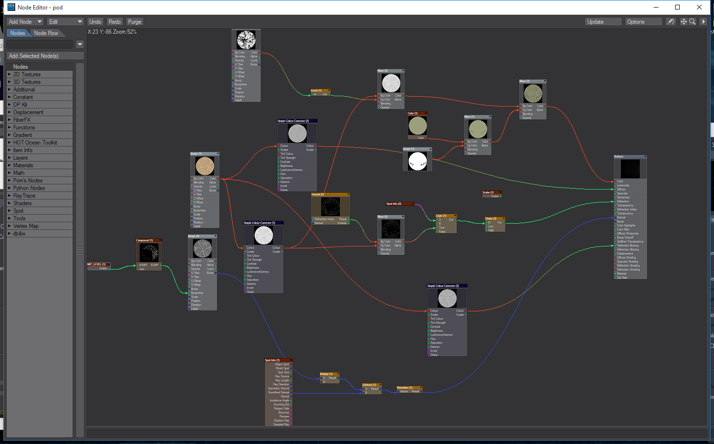Expand the 2D Textures category
This screenshot has height=444, width=714.
[9, 74]
